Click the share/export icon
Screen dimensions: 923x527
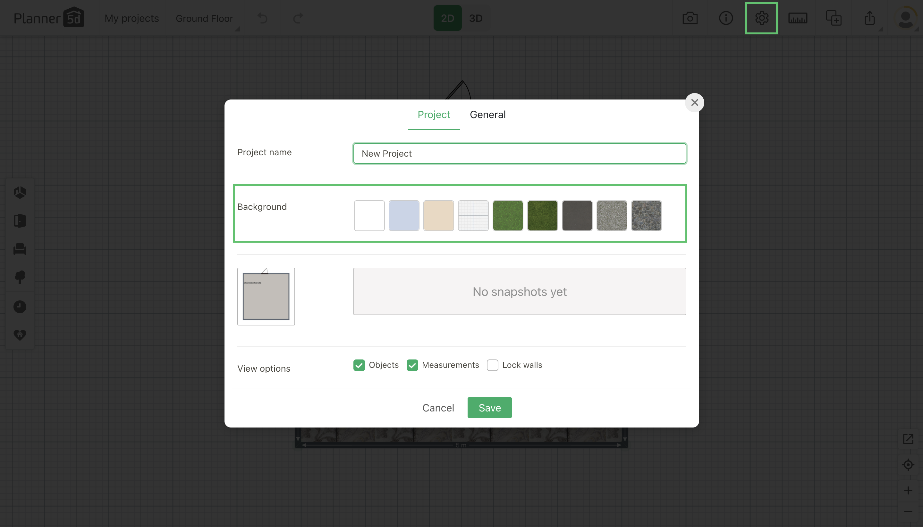[x=869, y=18]
